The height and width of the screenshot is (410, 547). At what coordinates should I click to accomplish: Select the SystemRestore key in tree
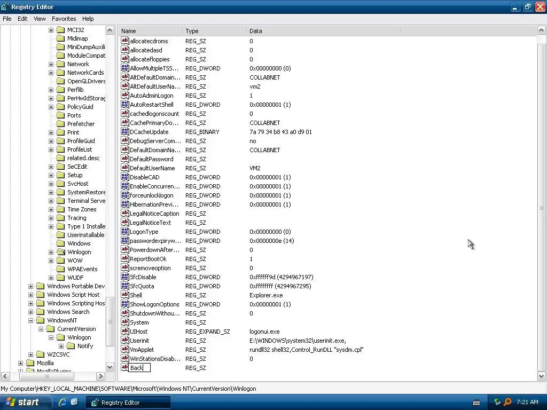point(86,192)
